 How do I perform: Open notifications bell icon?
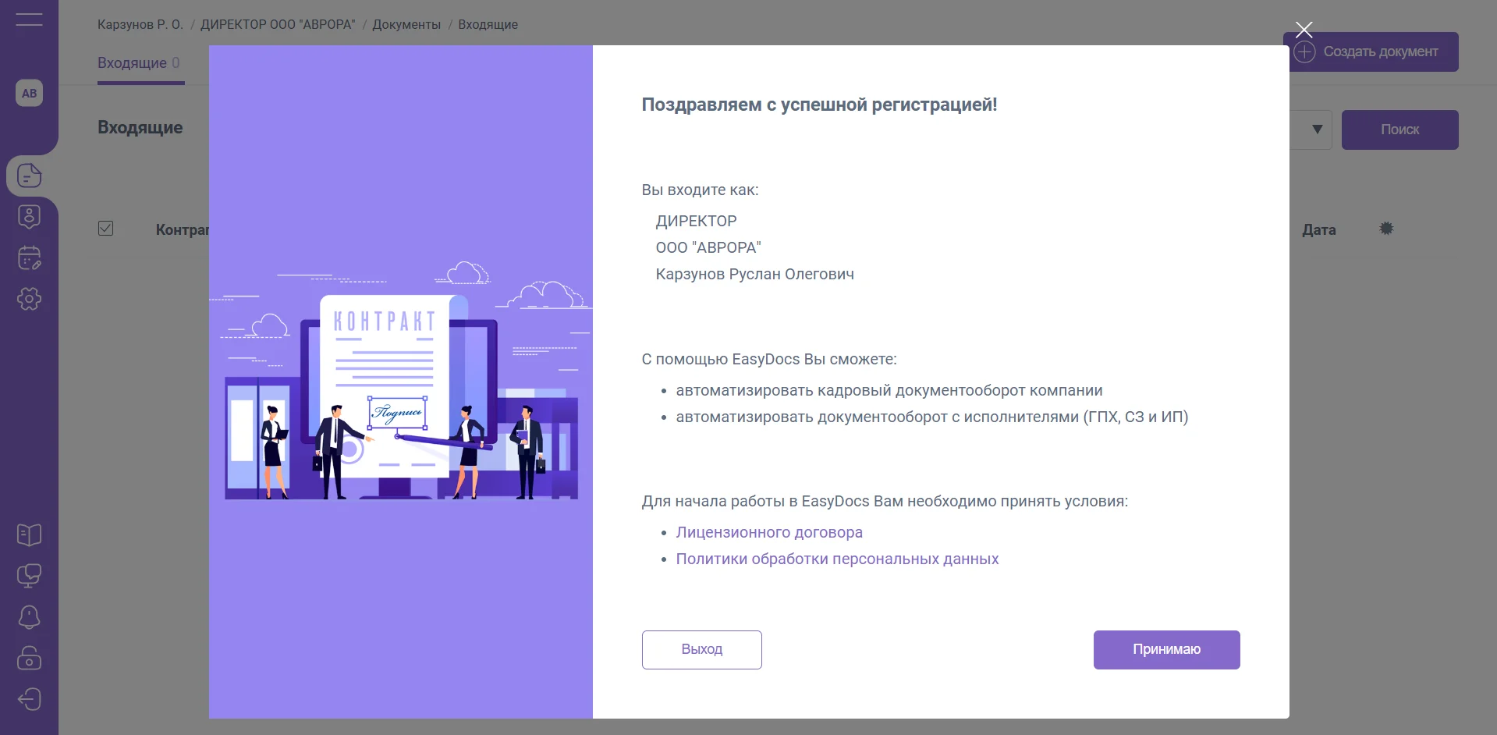[29, 617]
